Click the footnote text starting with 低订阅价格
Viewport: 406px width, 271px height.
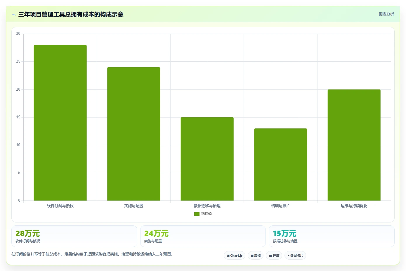click(92, 254)
